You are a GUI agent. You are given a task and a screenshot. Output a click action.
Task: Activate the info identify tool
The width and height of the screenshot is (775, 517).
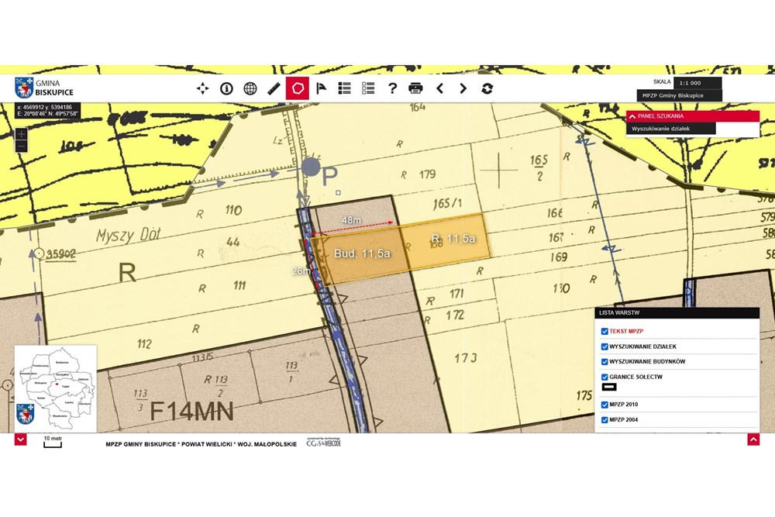226,88
